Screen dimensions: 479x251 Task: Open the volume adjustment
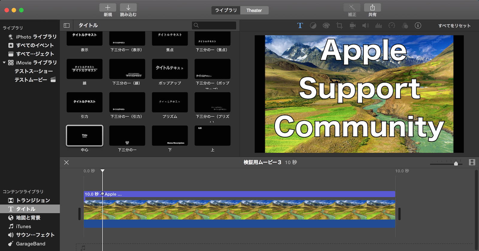point(366,25)
